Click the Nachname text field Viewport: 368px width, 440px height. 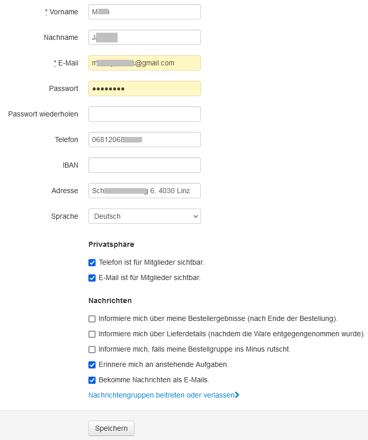point(144,37)
